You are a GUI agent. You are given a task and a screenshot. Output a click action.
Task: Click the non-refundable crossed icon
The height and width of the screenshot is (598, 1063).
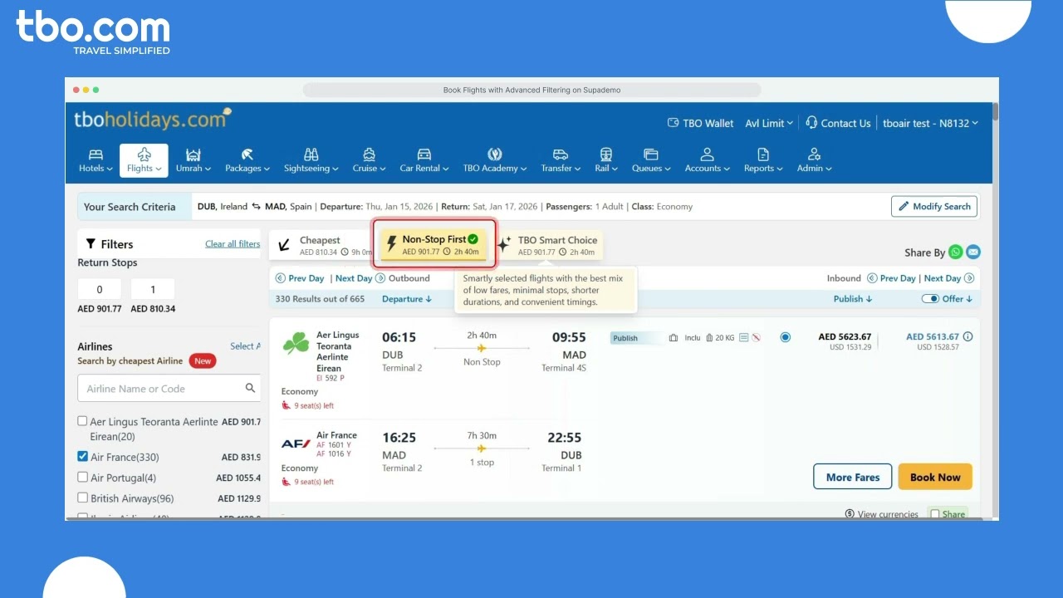(757, 337)
